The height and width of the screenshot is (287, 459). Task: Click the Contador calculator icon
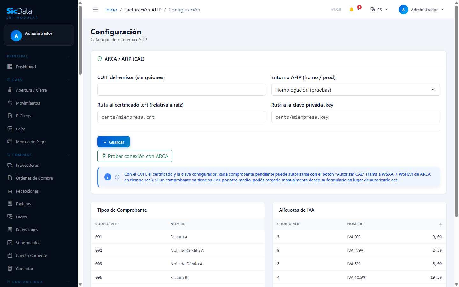(x=10, y=269)
